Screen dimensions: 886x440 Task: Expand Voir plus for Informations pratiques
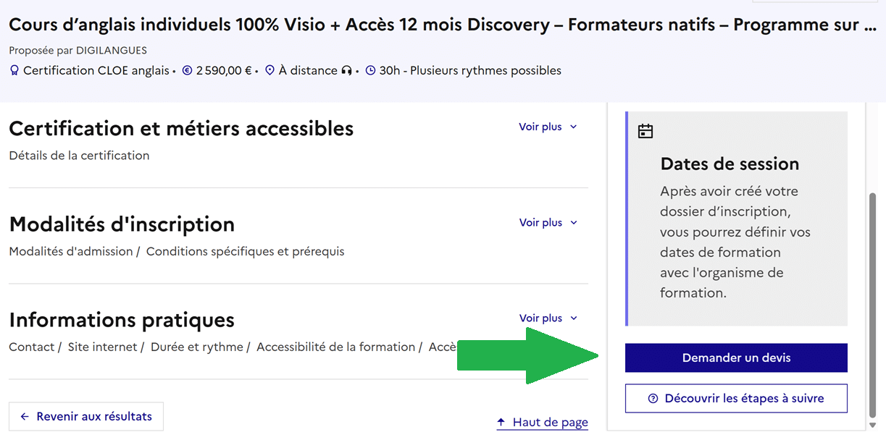548,318
